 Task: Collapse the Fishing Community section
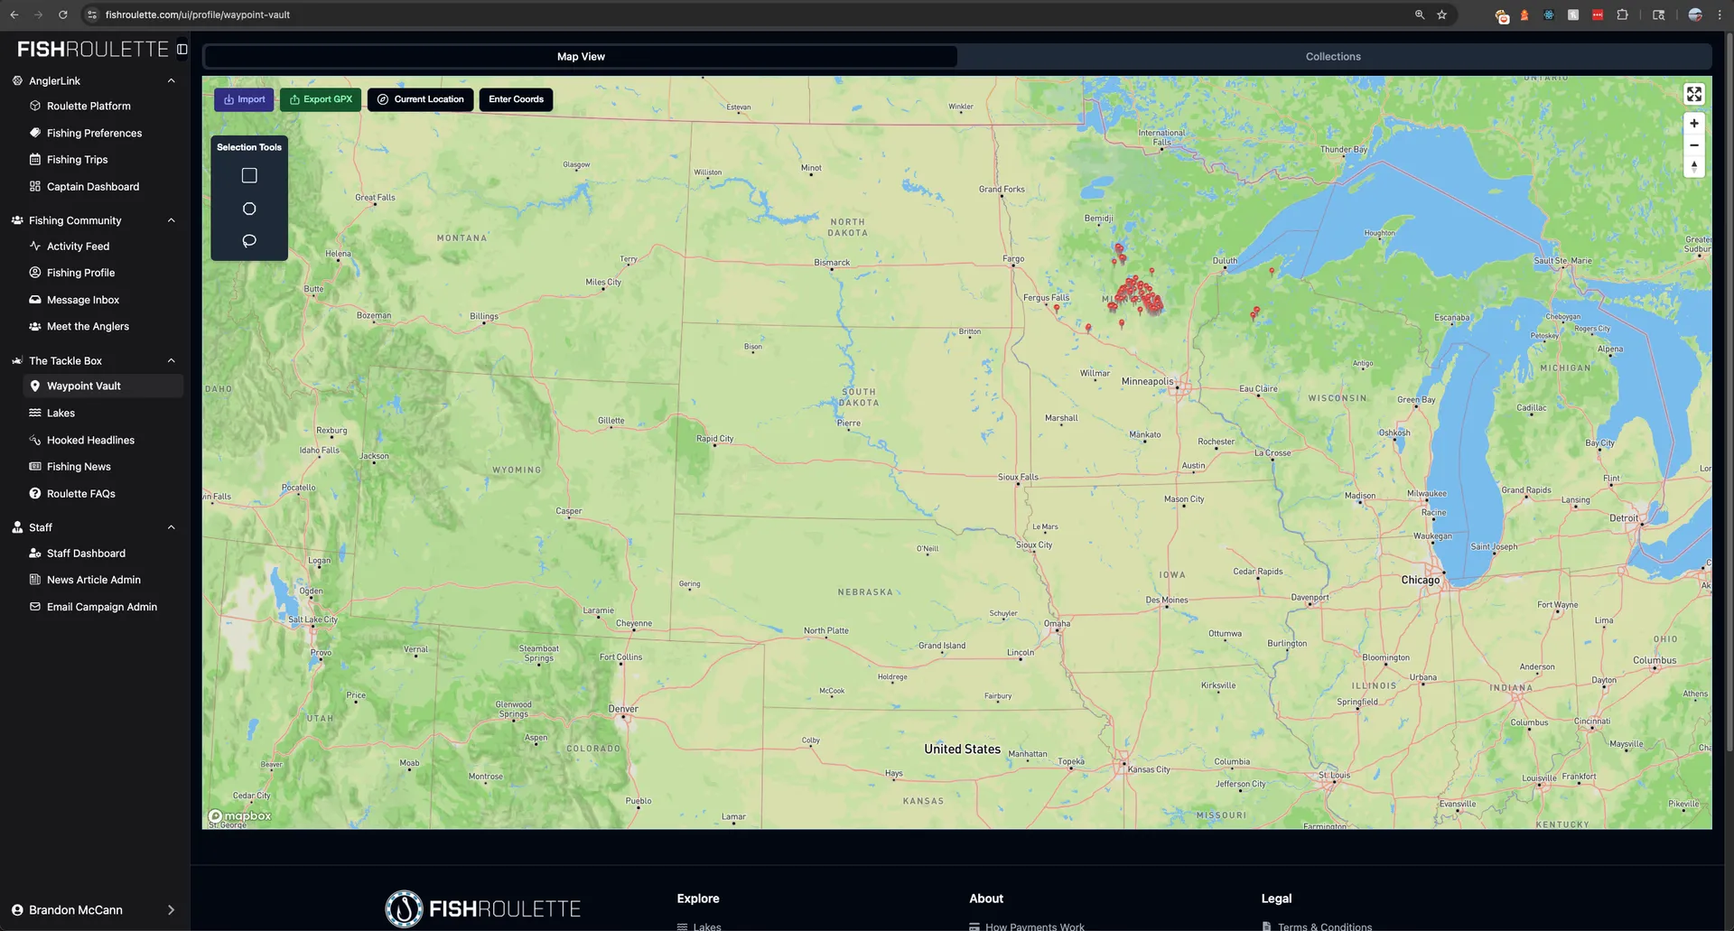[x=171, y=220]
